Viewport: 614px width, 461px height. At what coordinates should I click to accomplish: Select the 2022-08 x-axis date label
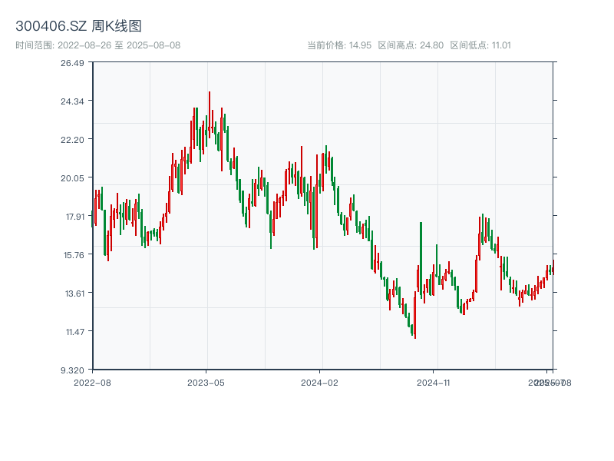(x=92, y=382)
